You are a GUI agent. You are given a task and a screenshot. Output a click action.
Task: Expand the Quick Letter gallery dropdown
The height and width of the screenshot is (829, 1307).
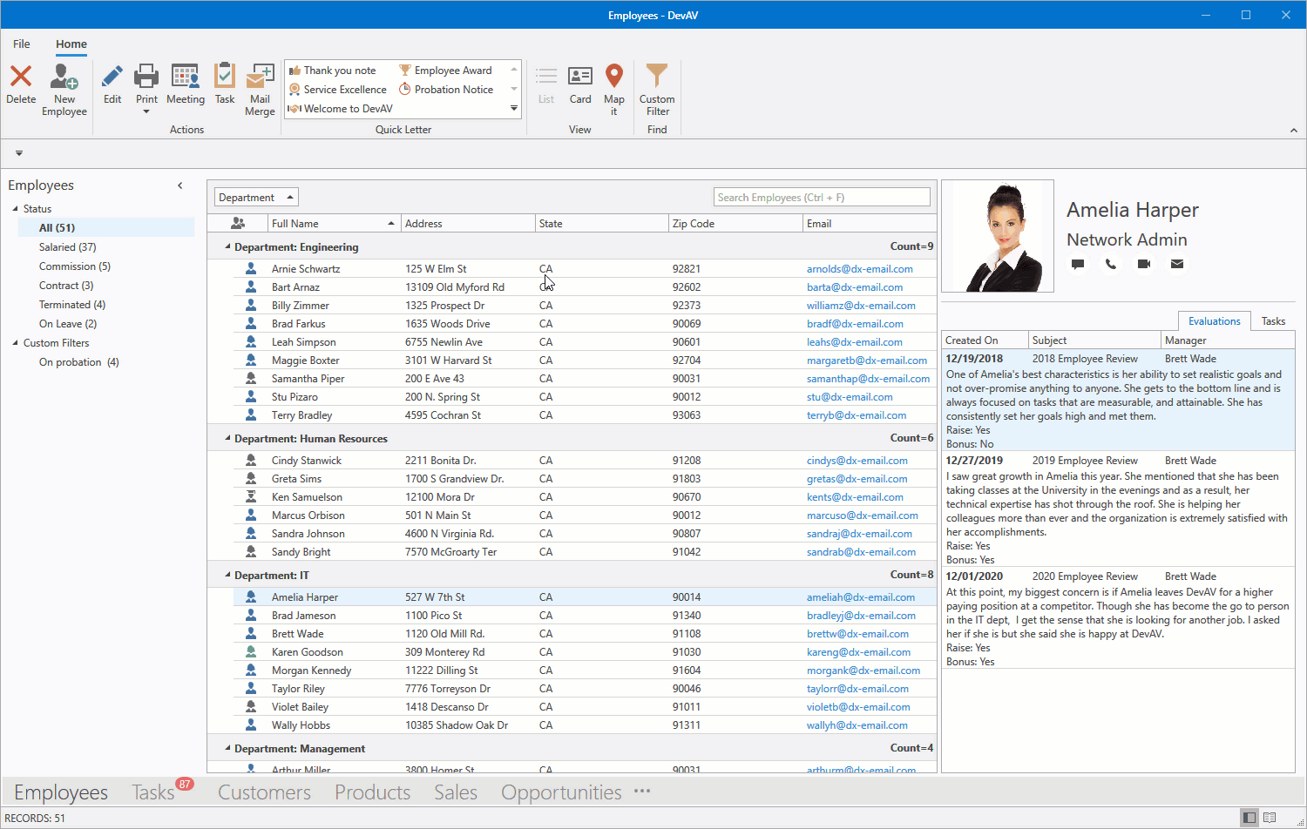click(514, 108)
